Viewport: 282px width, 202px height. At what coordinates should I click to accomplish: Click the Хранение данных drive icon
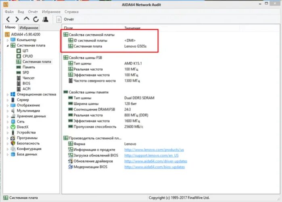tap(13, 116)
